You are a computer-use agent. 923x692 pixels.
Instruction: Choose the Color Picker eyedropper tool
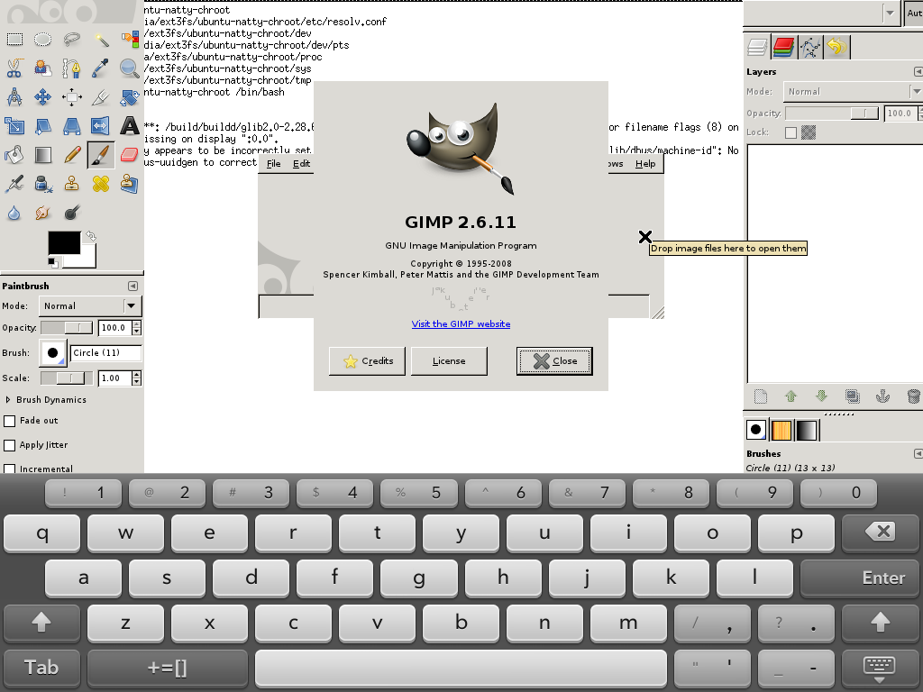click(101, 68)
